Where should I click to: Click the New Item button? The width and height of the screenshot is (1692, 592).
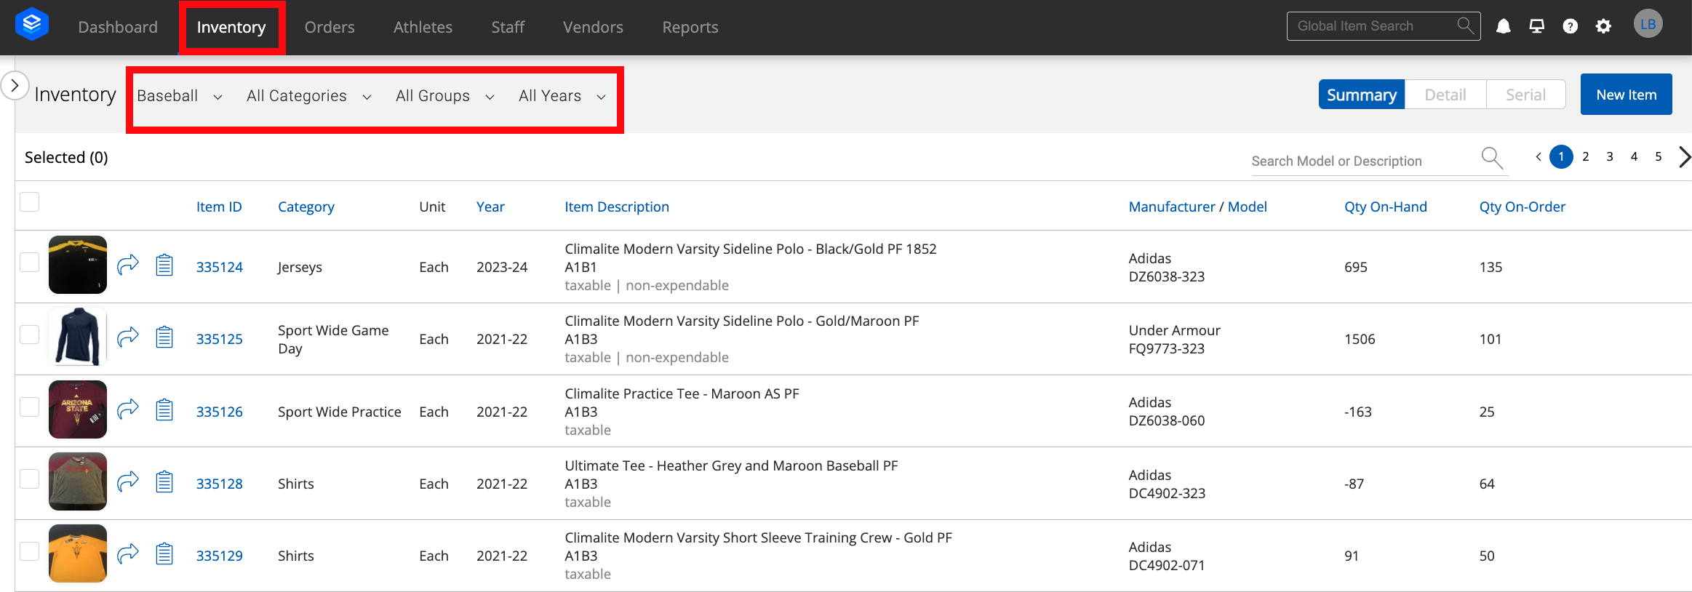[1626, 95]
